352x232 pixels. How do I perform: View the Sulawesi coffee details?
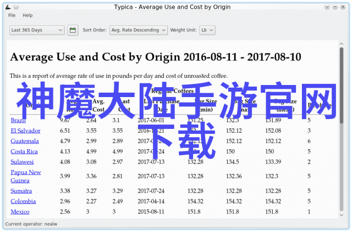(x=22, y=162)
